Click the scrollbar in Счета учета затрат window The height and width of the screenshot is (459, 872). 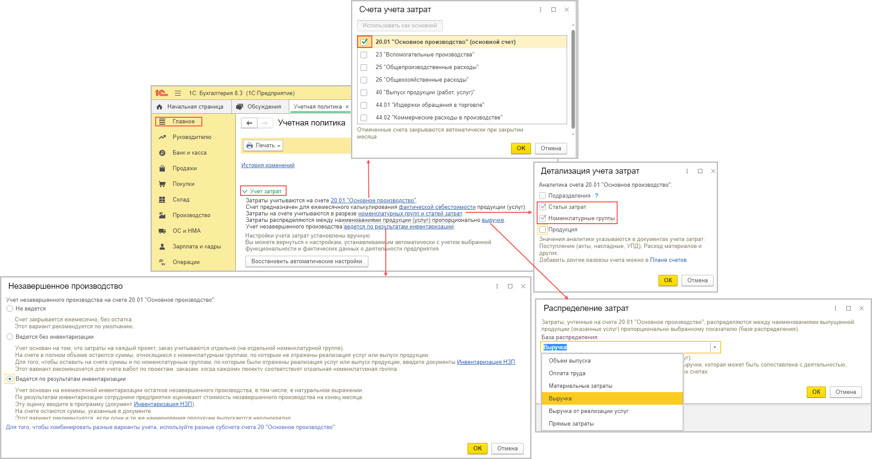point(573,79)
